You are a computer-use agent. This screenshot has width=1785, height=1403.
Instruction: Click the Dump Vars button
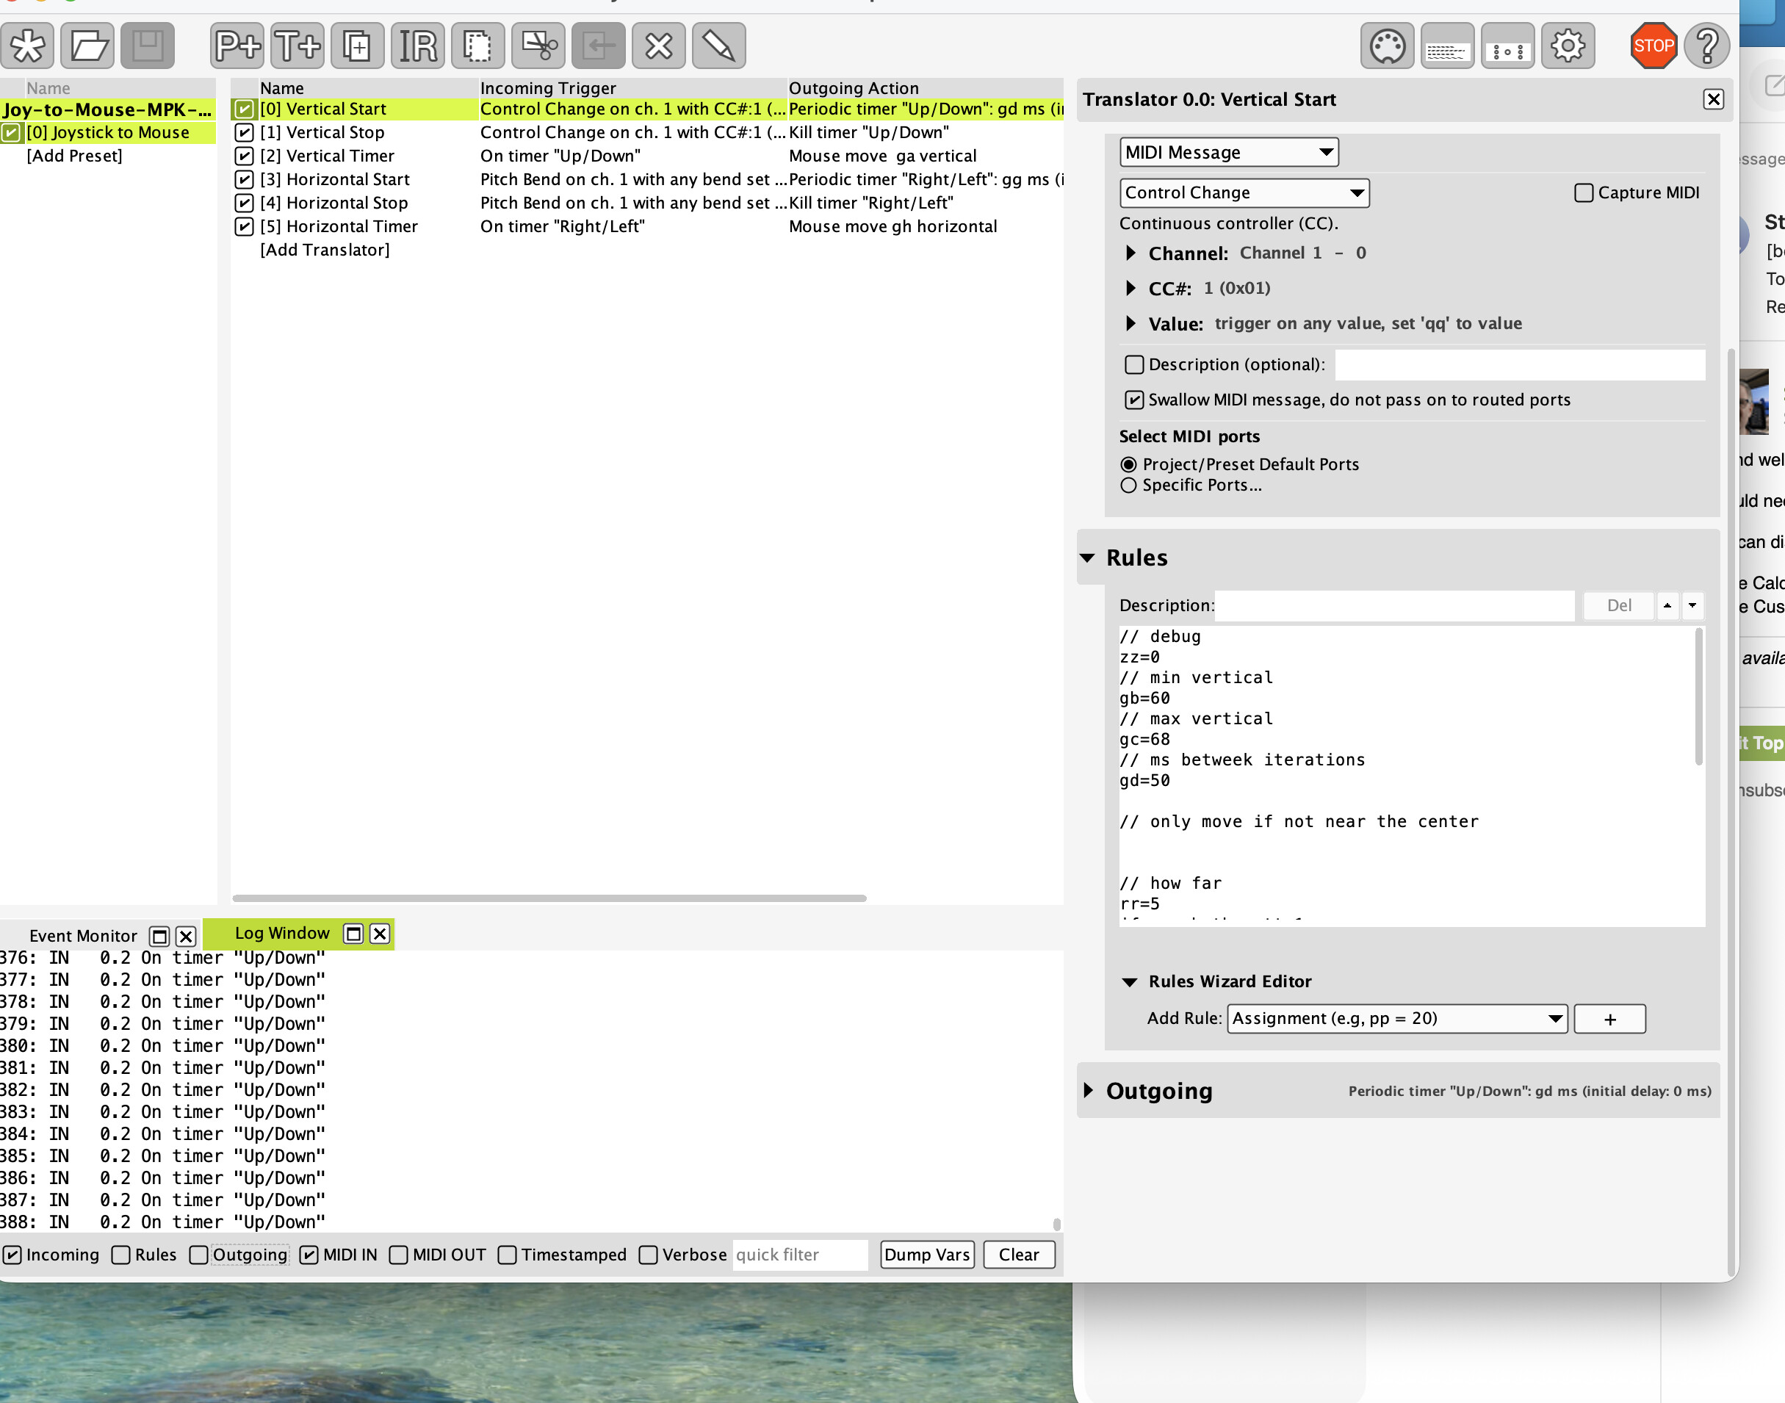coord(926,1255)
